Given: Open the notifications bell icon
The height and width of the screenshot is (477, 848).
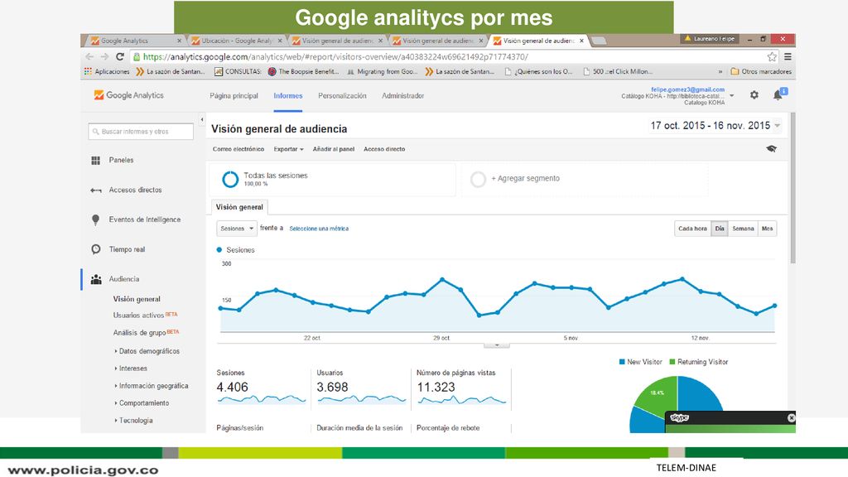Looking at the screenshot, I should point(778,94).
